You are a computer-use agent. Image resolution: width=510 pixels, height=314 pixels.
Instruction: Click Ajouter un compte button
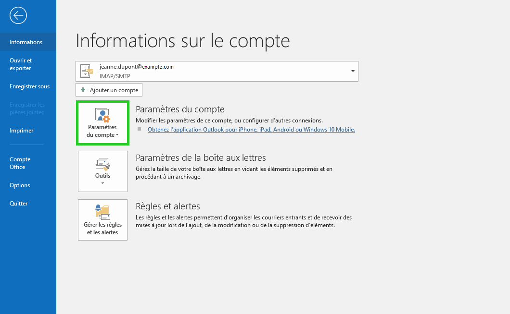click(109, 90)
